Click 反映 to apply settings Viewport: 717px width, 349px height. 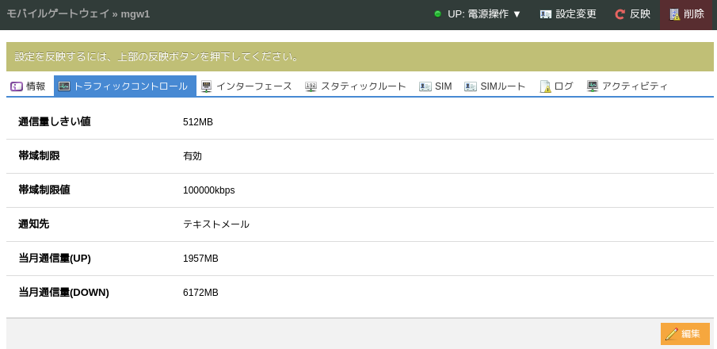point(632,14)
